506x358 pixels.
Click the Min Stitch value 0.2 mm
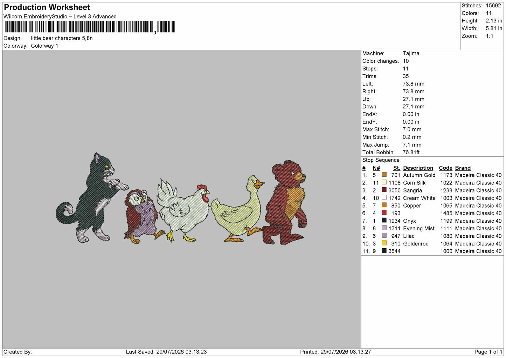pyautogui.click(x=412, y=137)
